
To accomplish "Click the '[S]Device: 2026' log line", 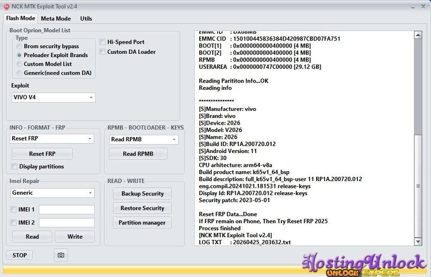I will click(x=219, y=123).
